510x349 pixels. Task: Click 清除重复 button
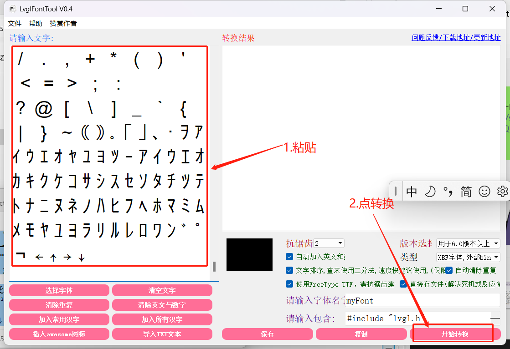(x=59, y=305)
